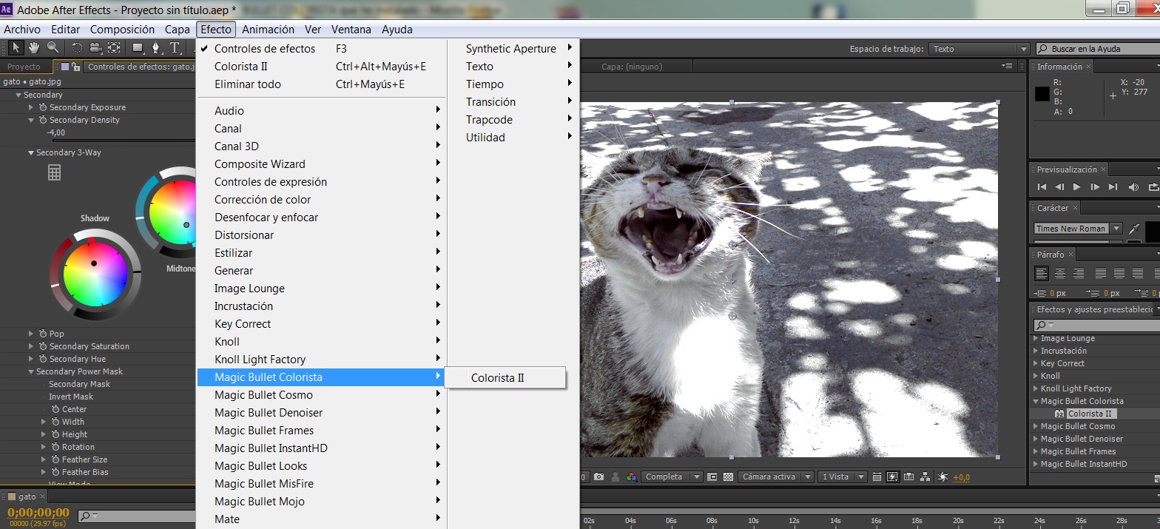Viewport: 1160px width, 529px height.
Task: Select center align paragraph button
Action: (1060, 274)
